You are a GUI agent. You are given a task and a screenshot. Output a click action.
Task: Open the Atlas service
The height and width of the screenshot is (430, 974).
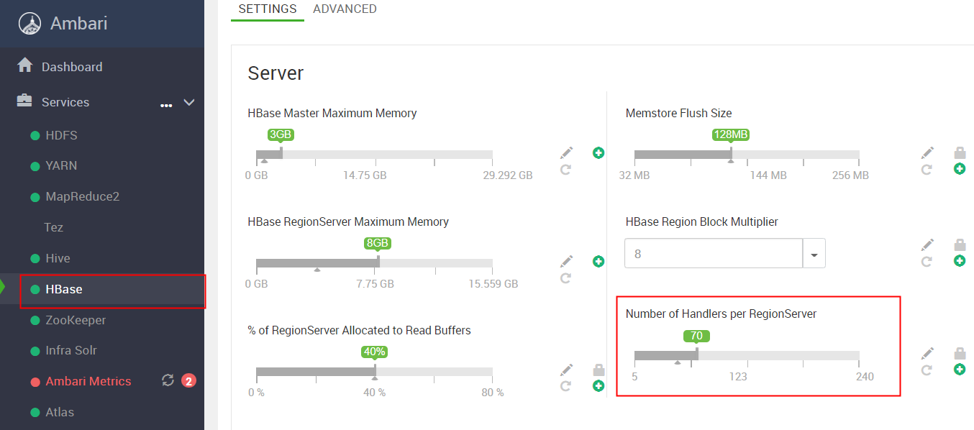point(60,412)
